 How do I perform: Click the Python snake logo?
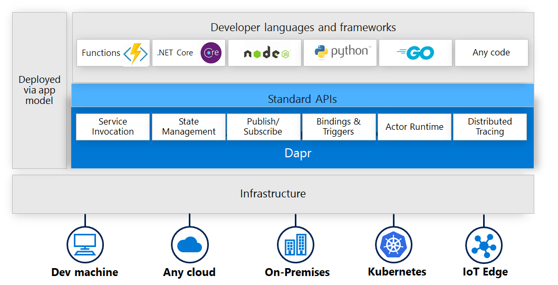(x=321, y=52)
